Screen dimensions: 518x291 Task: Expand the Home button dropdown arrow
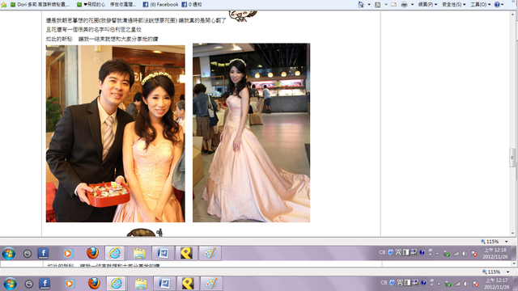(x=369, y=4)
